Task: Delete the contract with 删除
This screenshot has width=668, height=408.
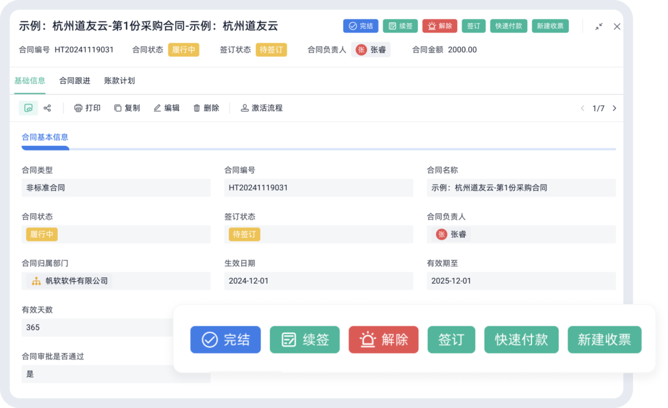Action: tap(206, 108)
